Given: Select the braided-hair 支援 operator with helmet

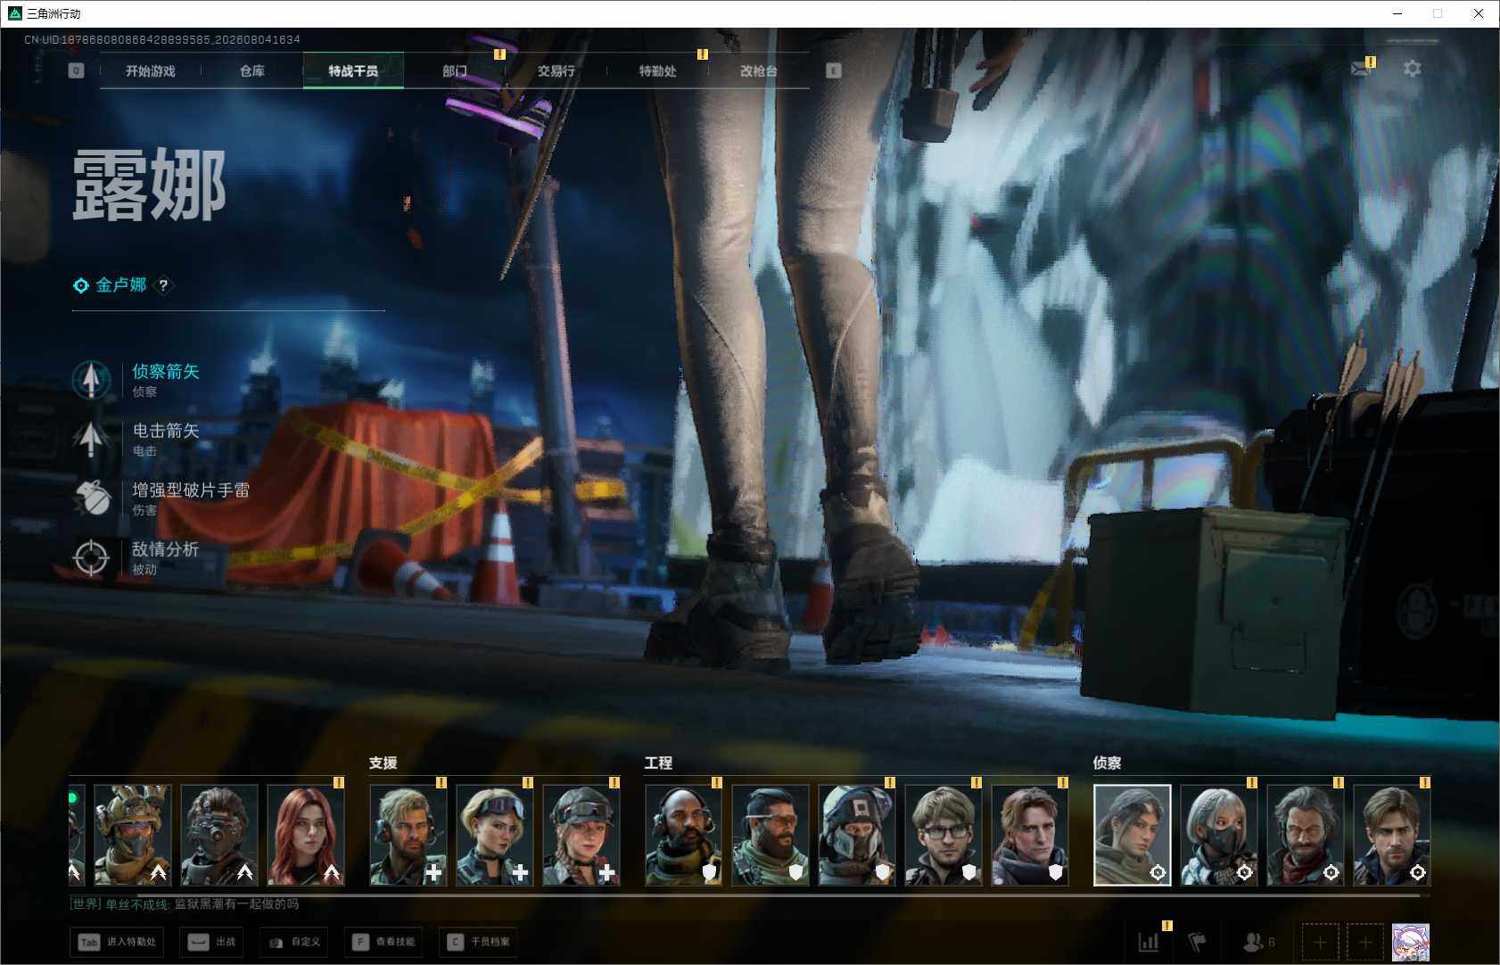Looking at the screenshot, I should tap(581, 835).
